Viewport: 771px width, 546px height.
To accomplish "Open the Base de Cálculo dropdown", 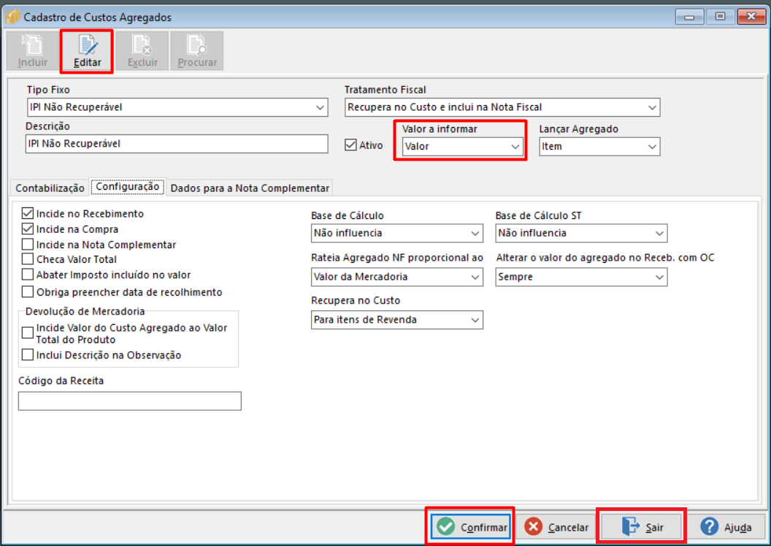I will (x=396, y=233).
